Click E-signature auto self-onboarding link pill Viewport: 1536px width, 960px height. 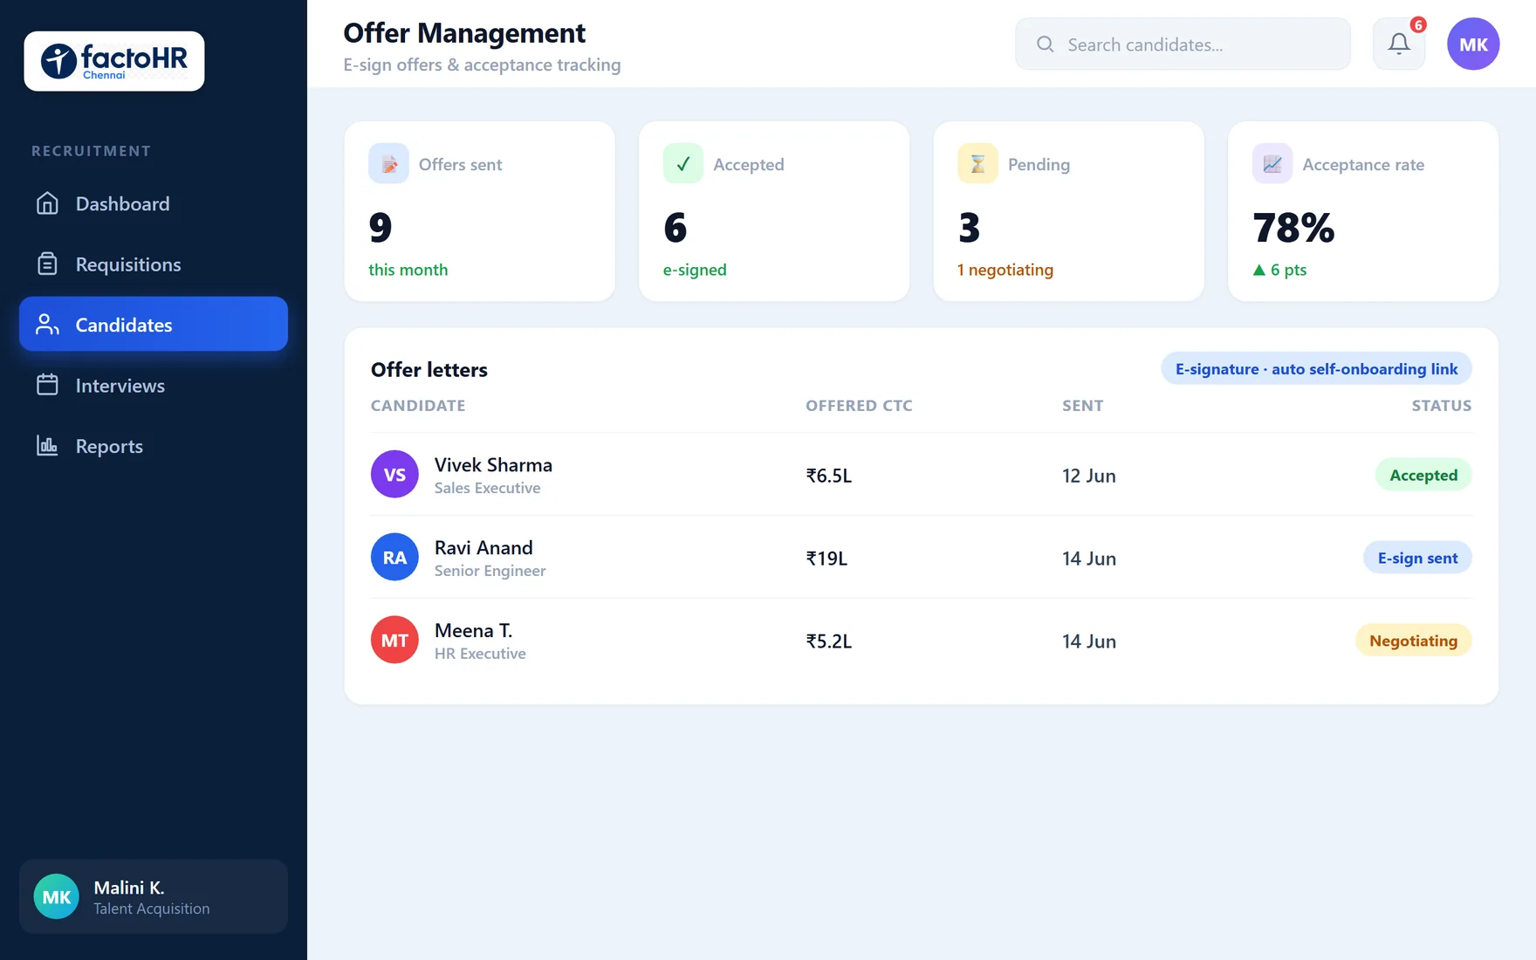click(1316, 368)
